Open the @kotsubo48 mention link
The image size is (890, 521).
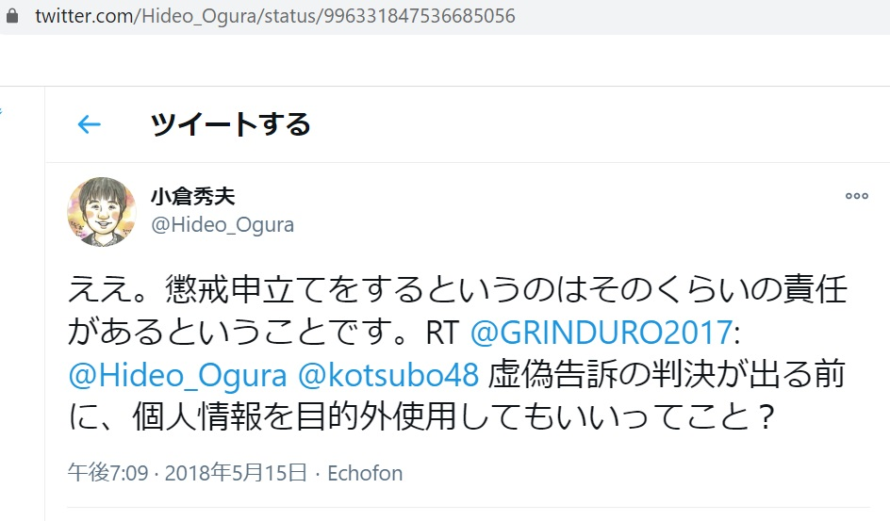click(388, 375)
